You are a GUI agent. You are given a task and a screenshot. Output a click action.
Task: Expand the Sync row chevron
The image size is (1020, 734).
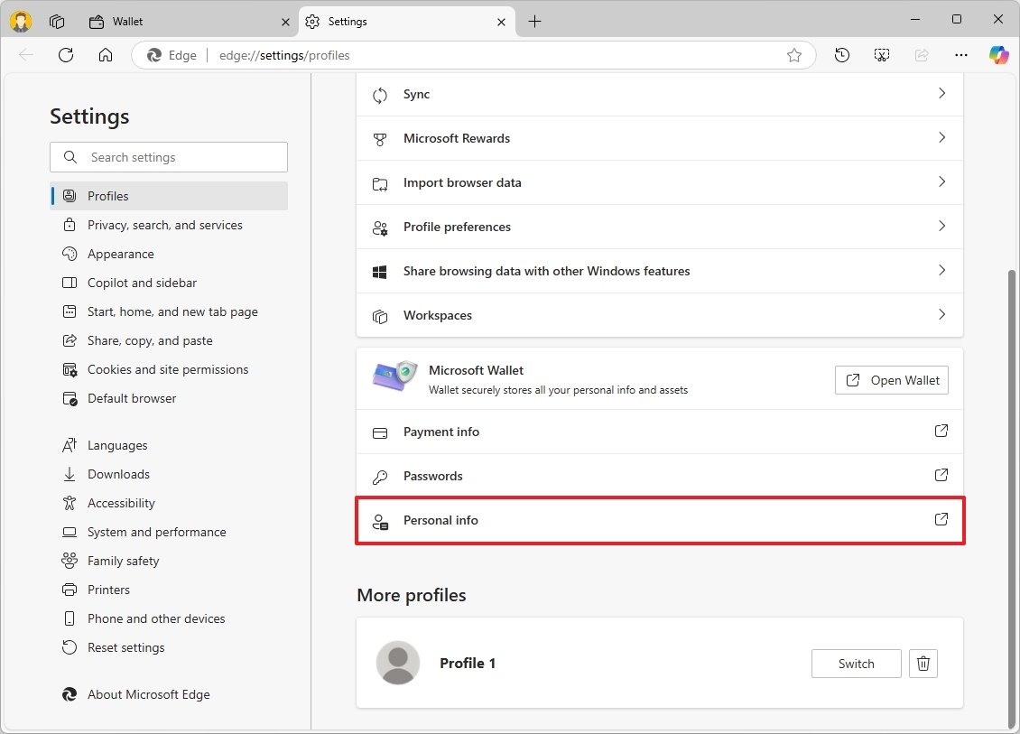pyautogui.click(x=941, y=94)
